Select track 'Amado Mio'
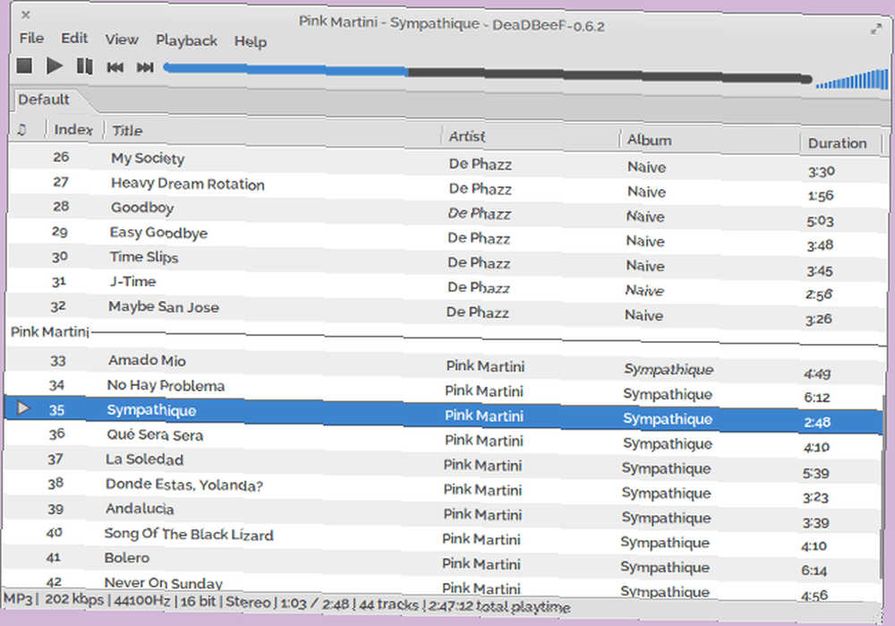The width and height of the screenshot is (895, 626). point(148,360)
